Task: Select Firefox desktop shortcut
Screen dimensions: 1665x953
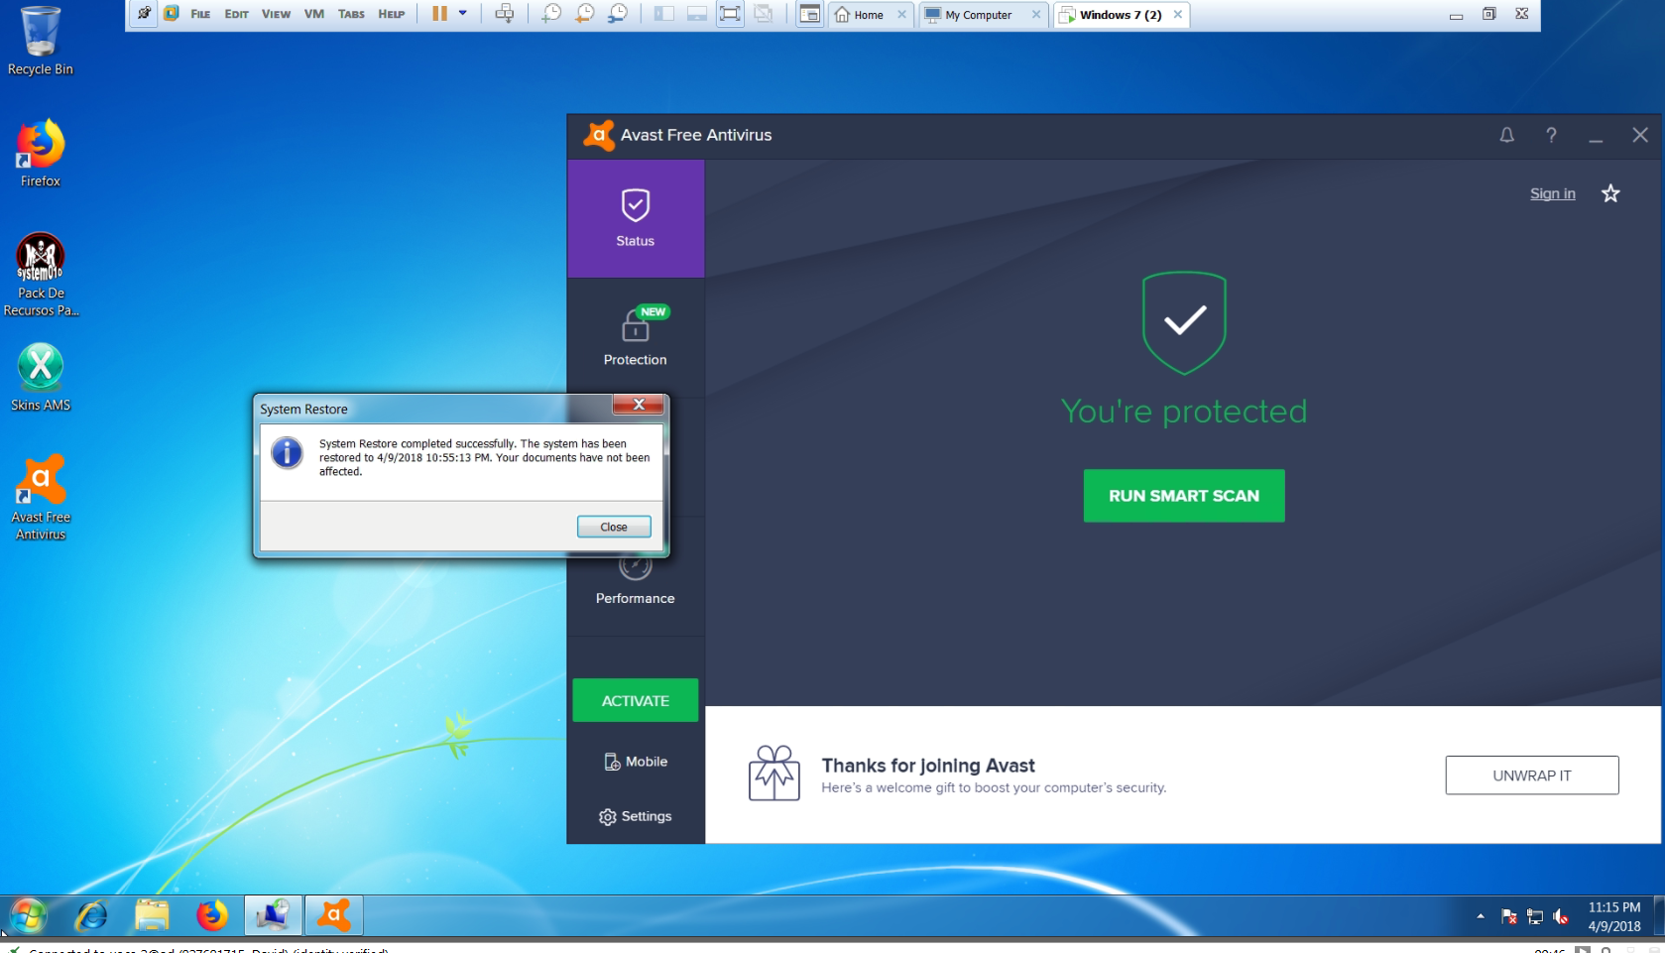Action: point(41,153)
